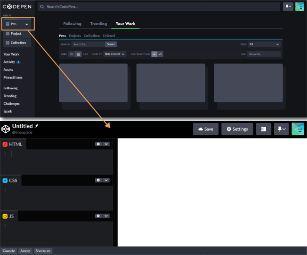Open the Collections sub-tab

(92, 36)
